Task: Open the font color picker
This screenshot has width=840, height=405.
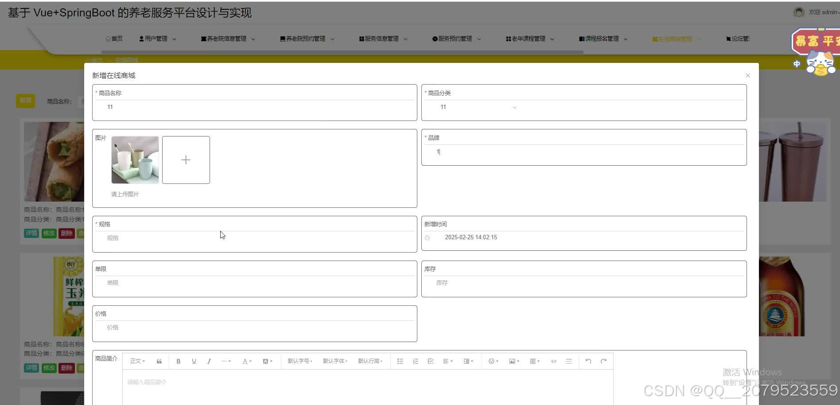Action: click(x=247, y=361)
